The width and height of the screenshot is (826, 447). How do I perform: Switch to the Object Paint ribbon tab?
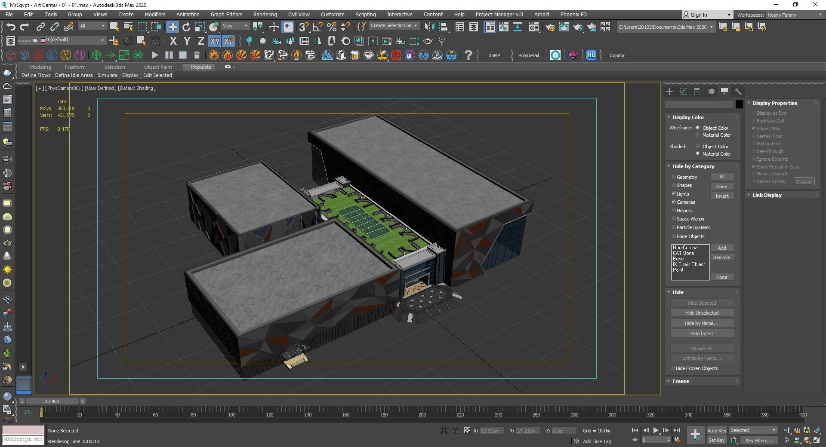click(158, 67)
